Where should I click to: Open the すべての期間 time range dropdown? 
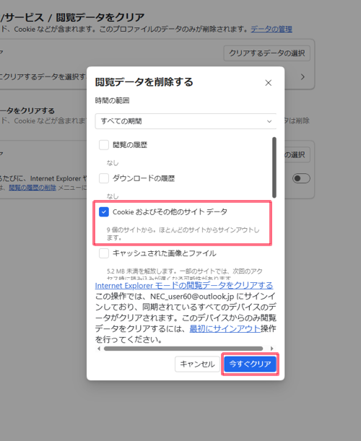pos(186,121)
